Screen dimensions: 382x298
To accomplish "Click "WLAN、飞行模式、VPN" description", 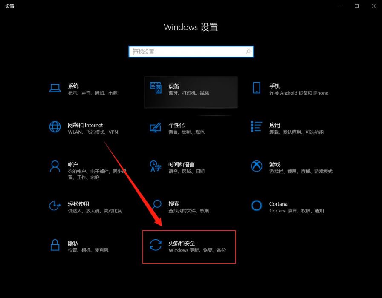I will 93,132.
